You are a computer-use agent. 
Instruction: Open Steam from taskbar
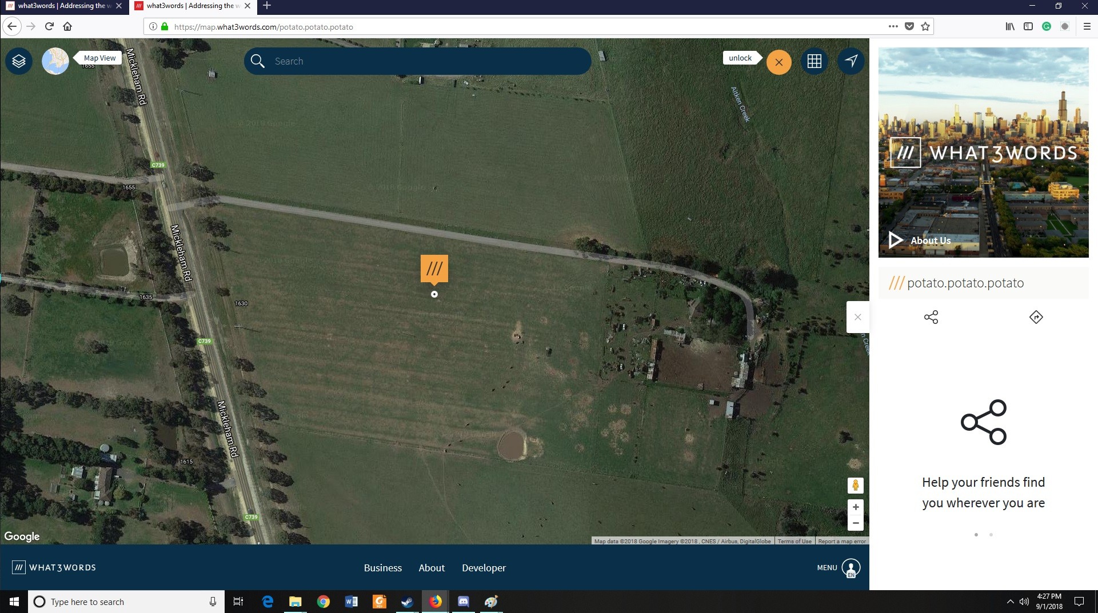[x=407, y=602]
